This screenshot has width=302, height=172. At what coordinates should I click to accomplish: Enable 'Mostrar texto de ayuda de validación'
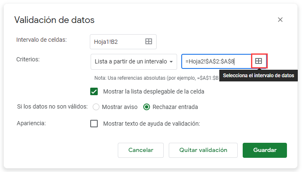(x=94, y=124)
